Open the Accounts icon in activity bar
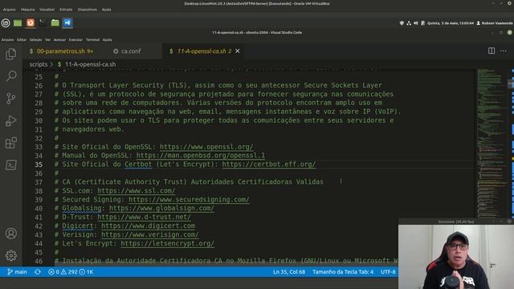The height and width of the screenshot is (289, 514). [10, 234]
